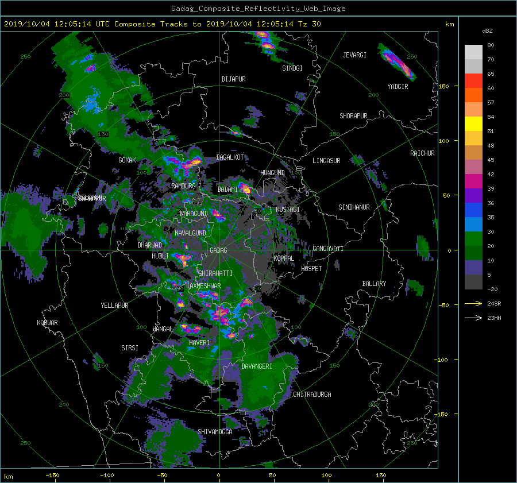Pick the yellow 51 dBZ legend swatch
The image size is (517, 483).
pos(473,123)
